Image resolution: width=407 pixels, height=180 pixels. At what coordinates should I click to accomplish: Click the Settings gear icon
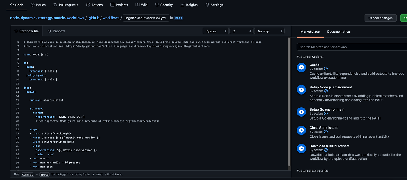(207, 5)
